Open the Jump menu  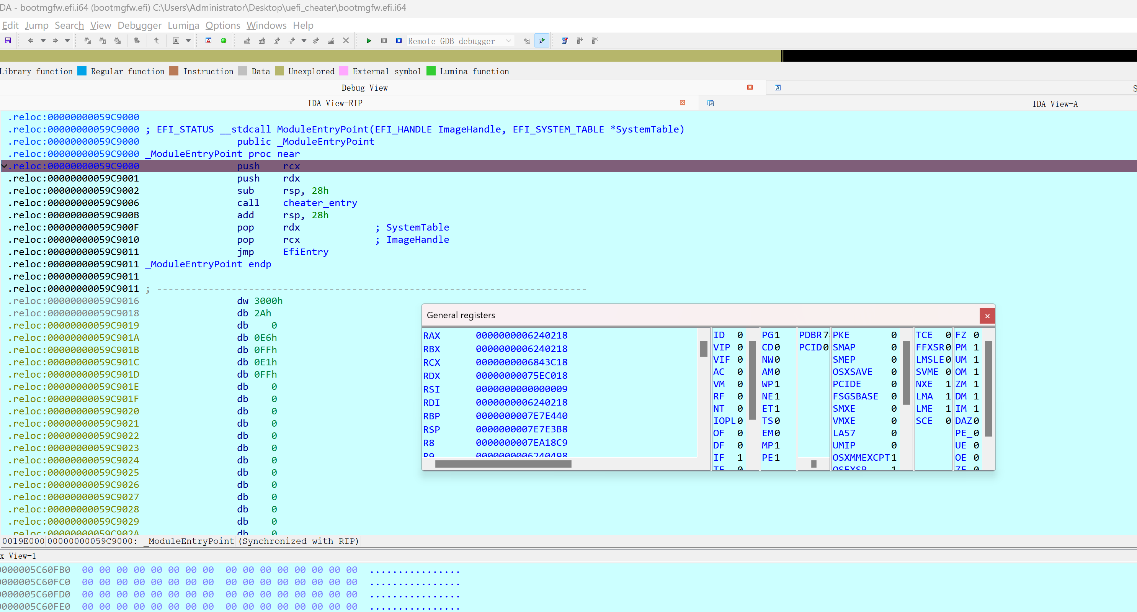37,25
